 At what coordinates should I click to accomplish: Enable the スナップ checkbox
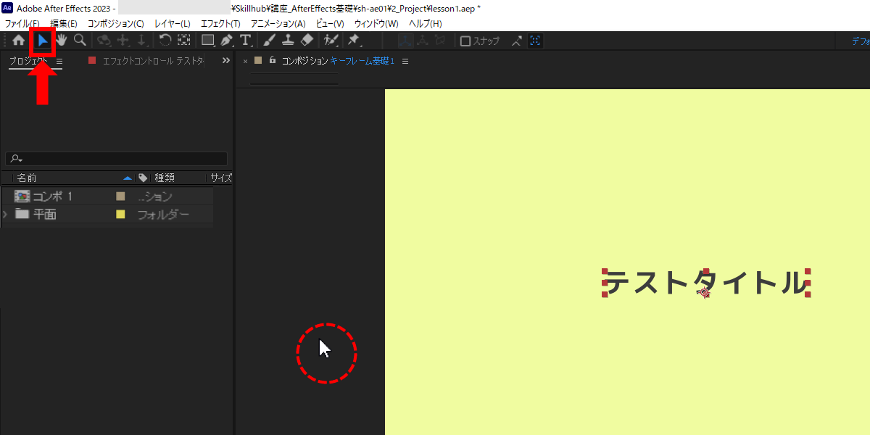465,41
